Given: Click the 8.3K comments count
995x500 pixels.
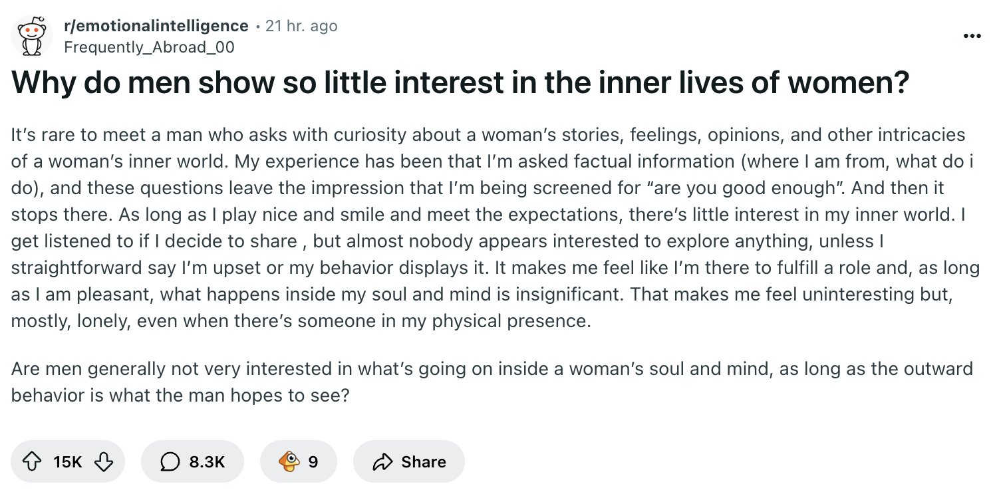Looking at the screenshot, I should pyautogui.click(x=207, y=461).
